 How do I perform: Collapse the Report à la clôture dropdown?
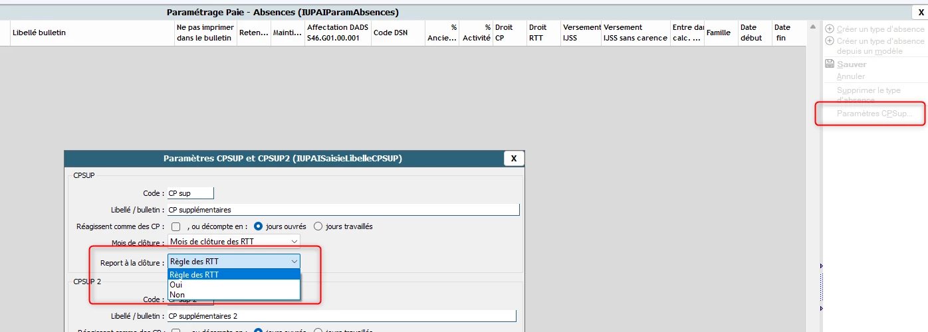[x=233, y=261]
